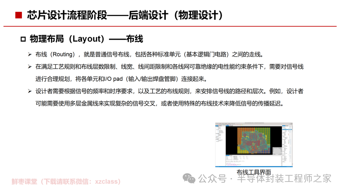Viewport: 342px width, 192px height.
Task: Click the arrow bullet before 布线（Routing）
Action: click(29, 54)
